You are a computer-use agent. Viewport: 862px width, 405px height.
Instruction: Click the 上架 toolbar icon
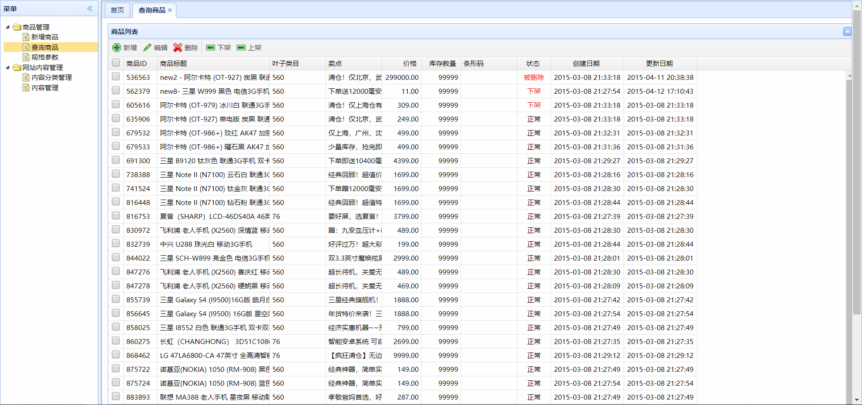pyautogui.click(x=241, y=48)
